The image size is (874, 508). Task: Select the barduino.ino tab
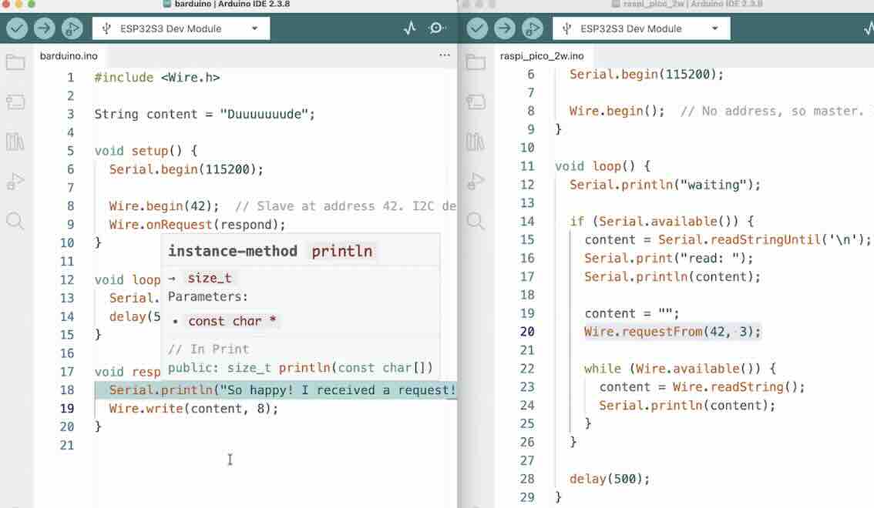[x=69, y=56]
